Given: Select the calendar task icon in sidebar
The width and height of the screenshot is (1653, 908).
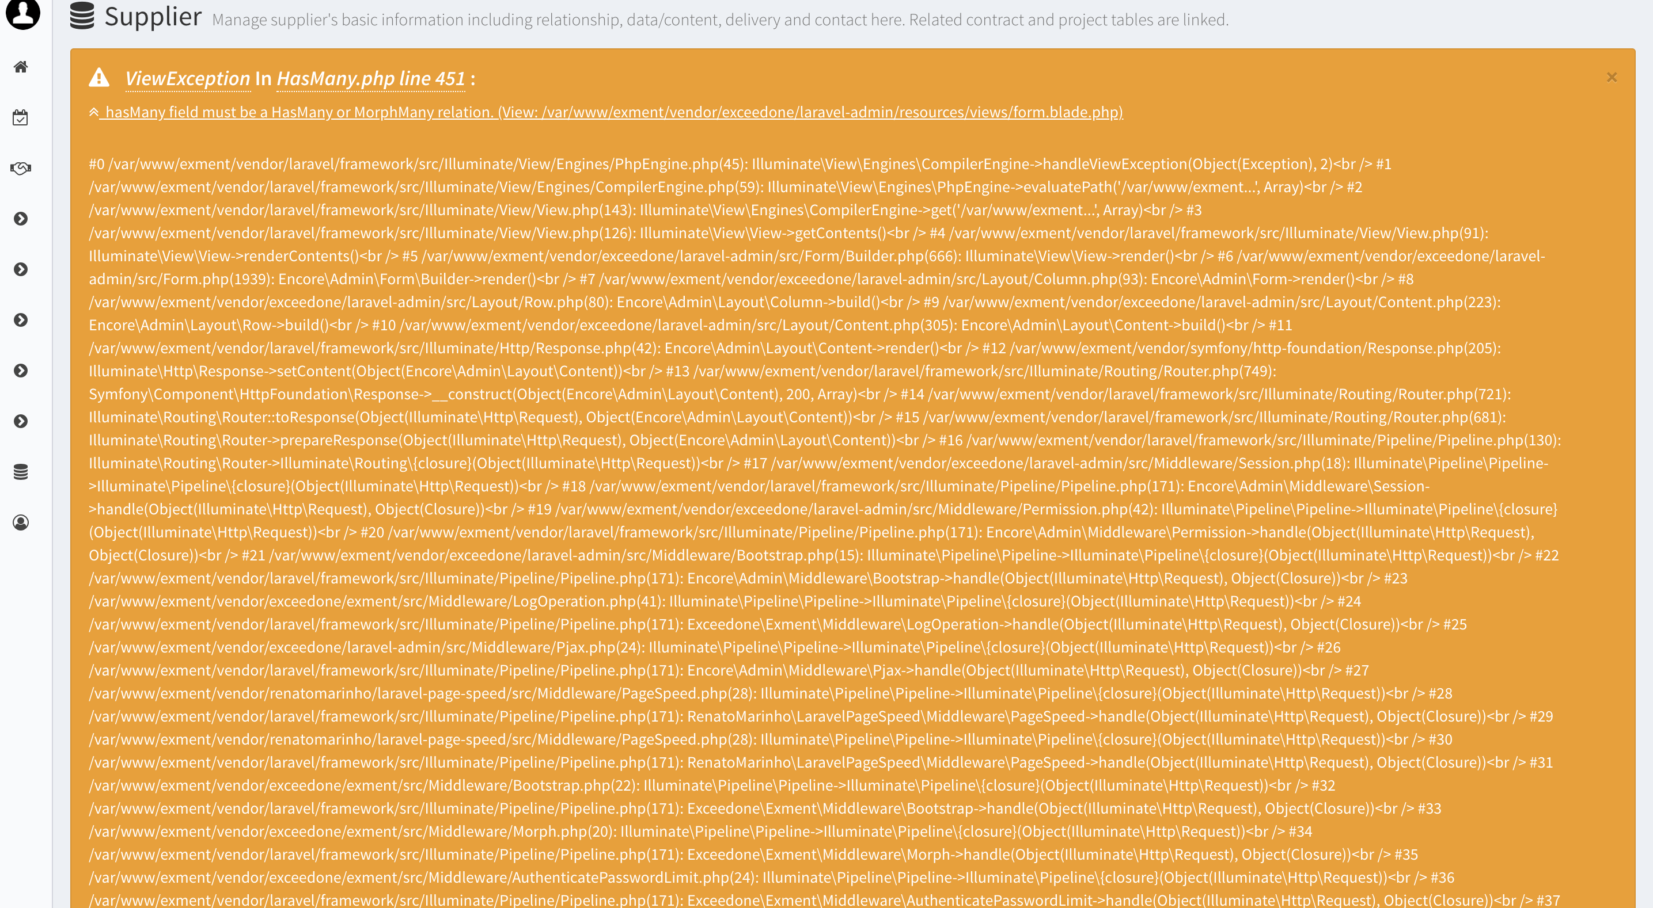Looking at the screenshot, I should tap(21, 117).
